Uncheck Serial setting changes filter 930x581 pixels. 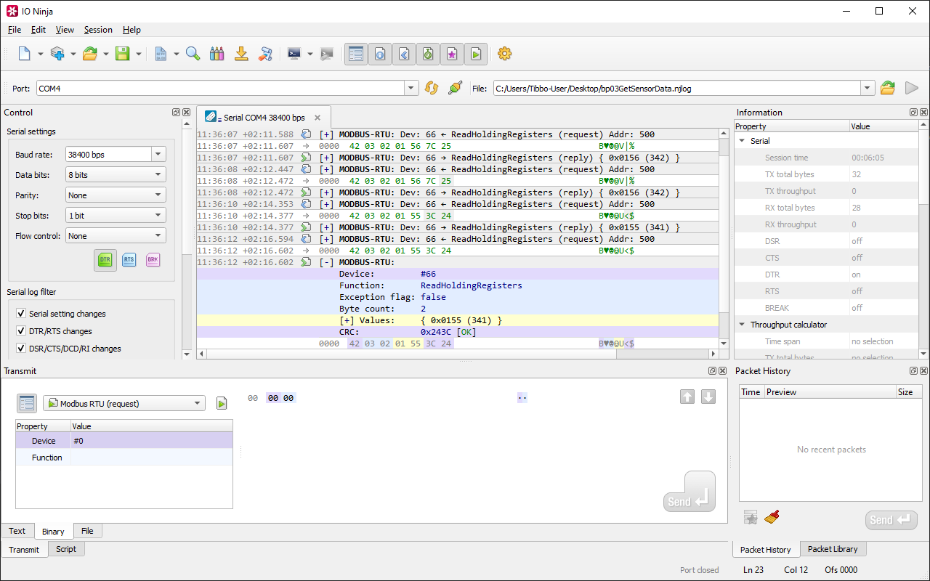pyautogui.click(x=21, y=314)
